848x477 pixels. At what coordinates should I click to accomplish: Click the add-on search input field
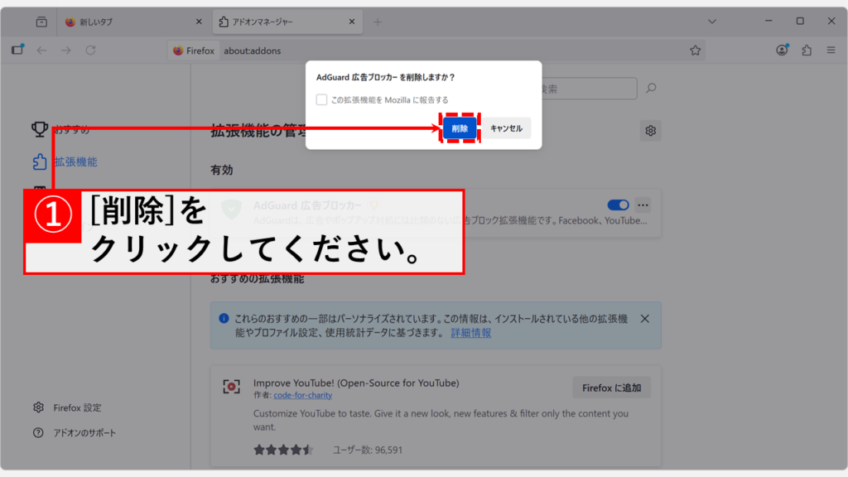point(589,89)
